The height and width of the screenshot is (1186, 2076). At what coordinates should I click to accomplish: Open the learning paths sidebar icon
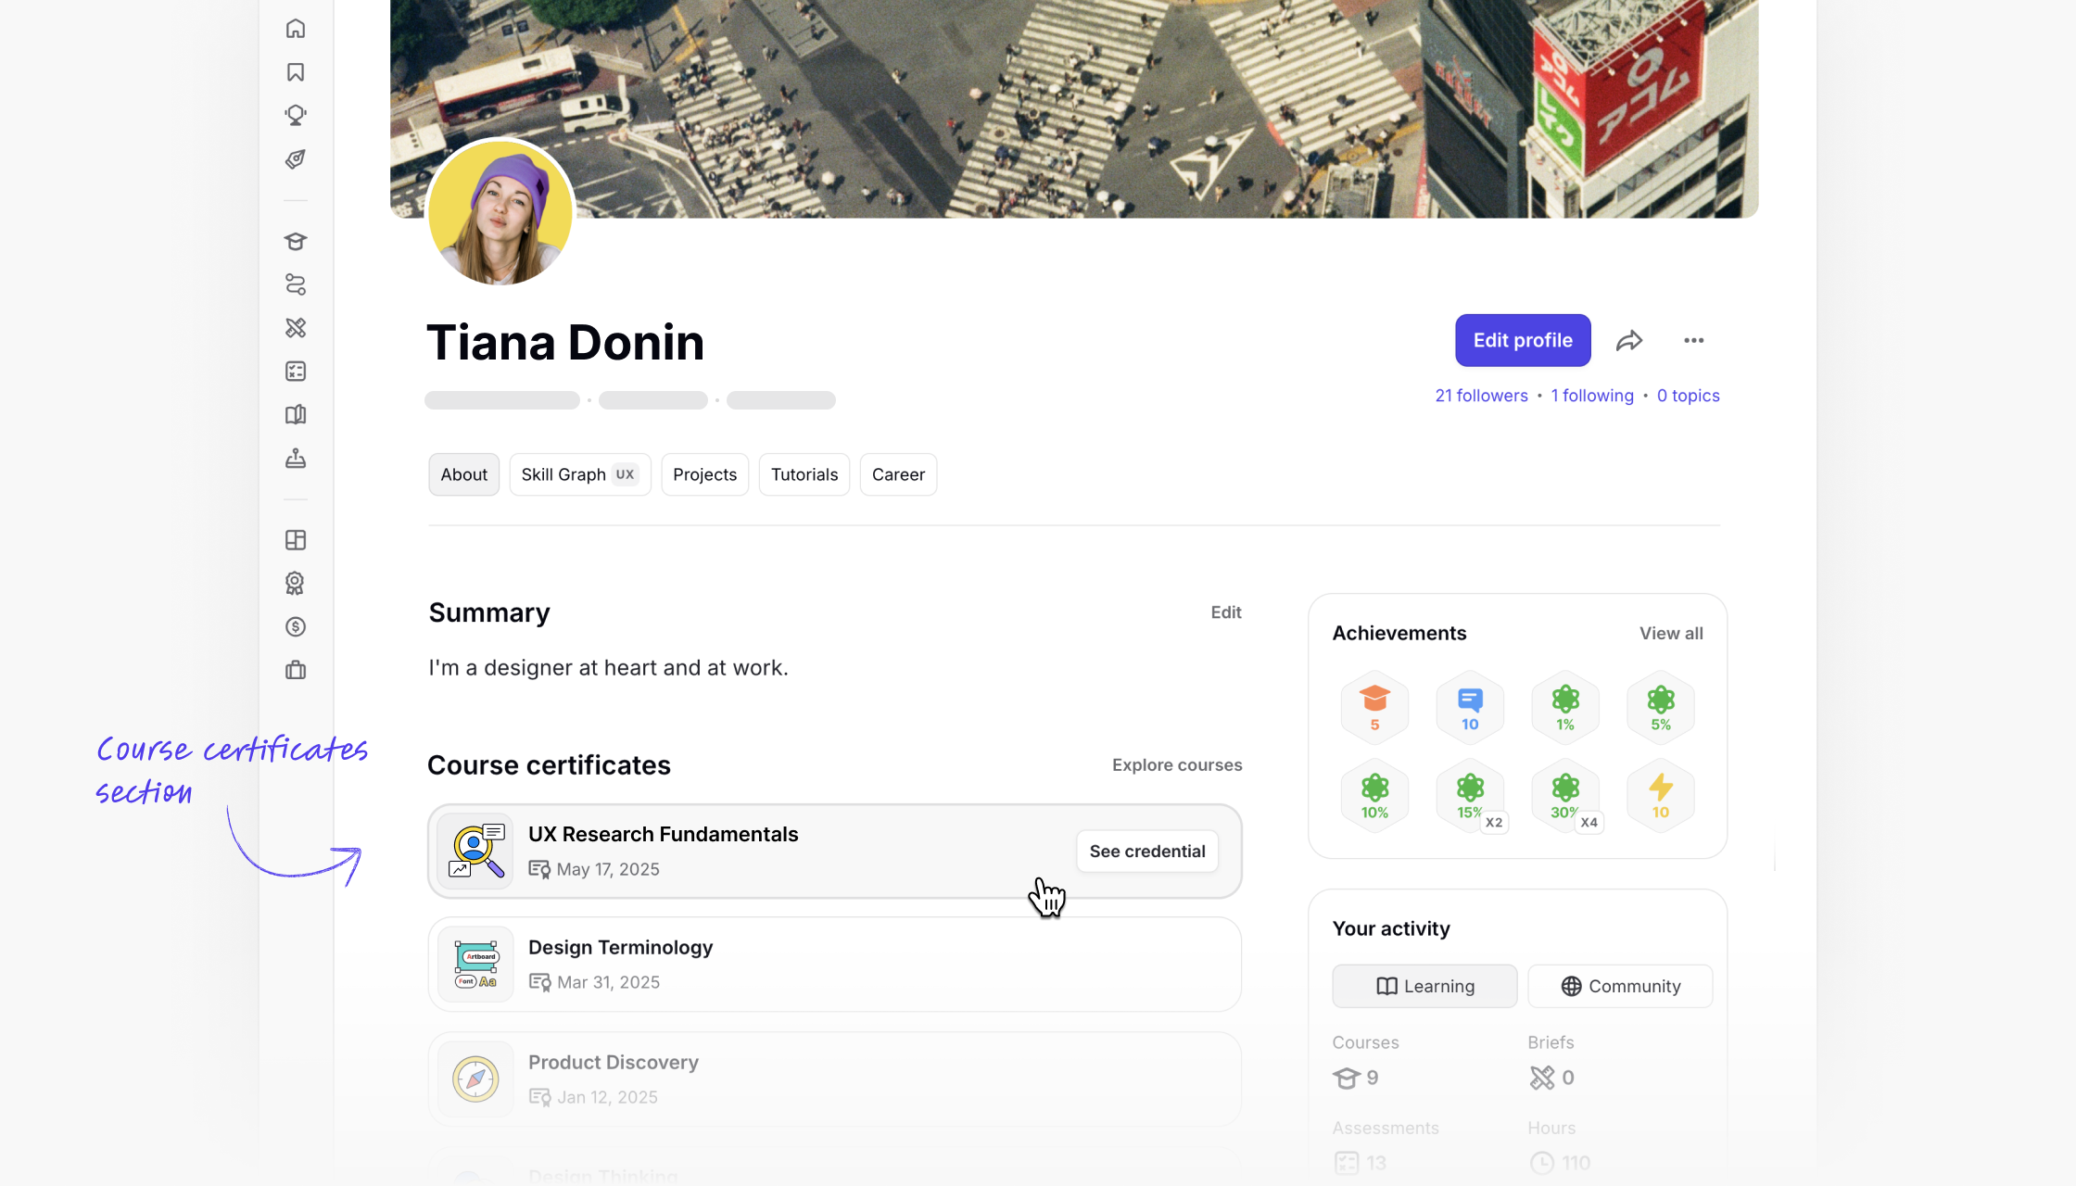296,284
